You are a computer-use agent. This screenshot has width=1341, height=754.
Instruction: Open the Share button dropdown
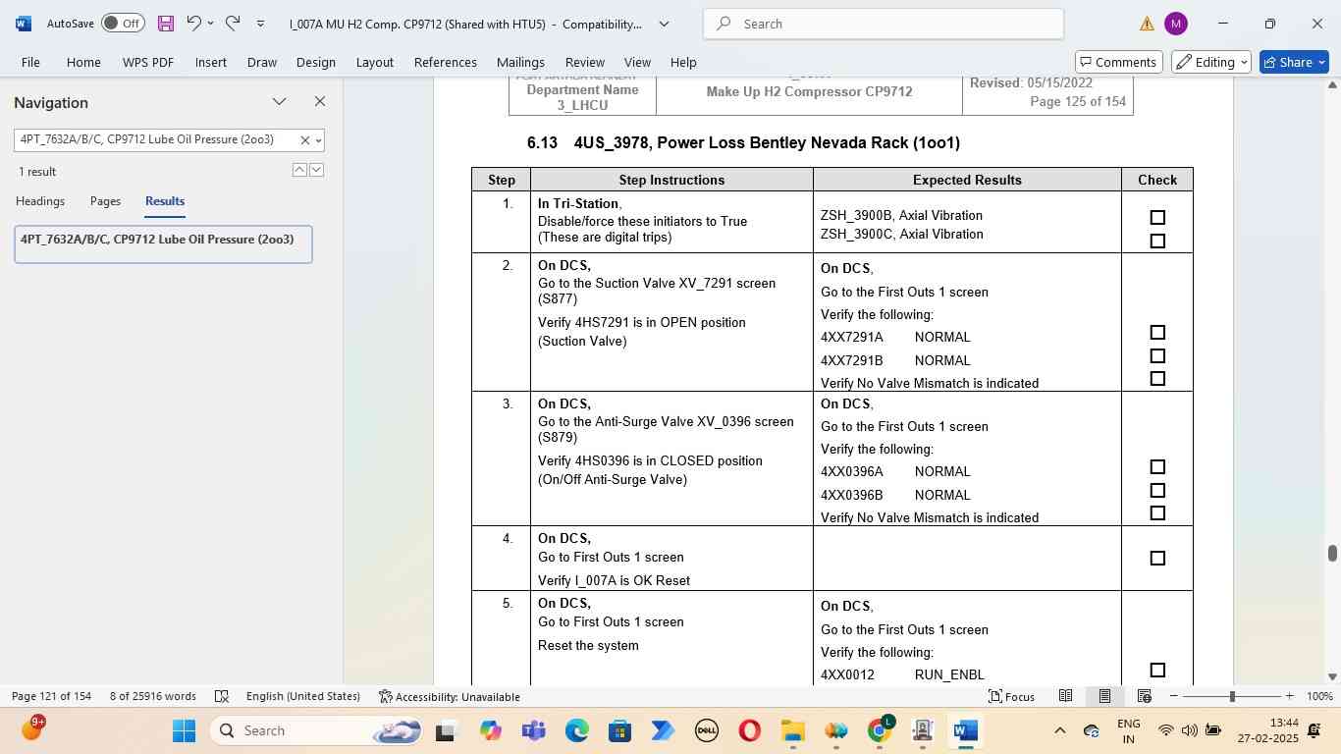pyautogui.click(x=1321, y=62)
